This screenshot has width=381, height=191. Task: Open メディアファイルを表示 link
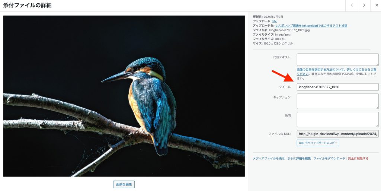point(269,159)
